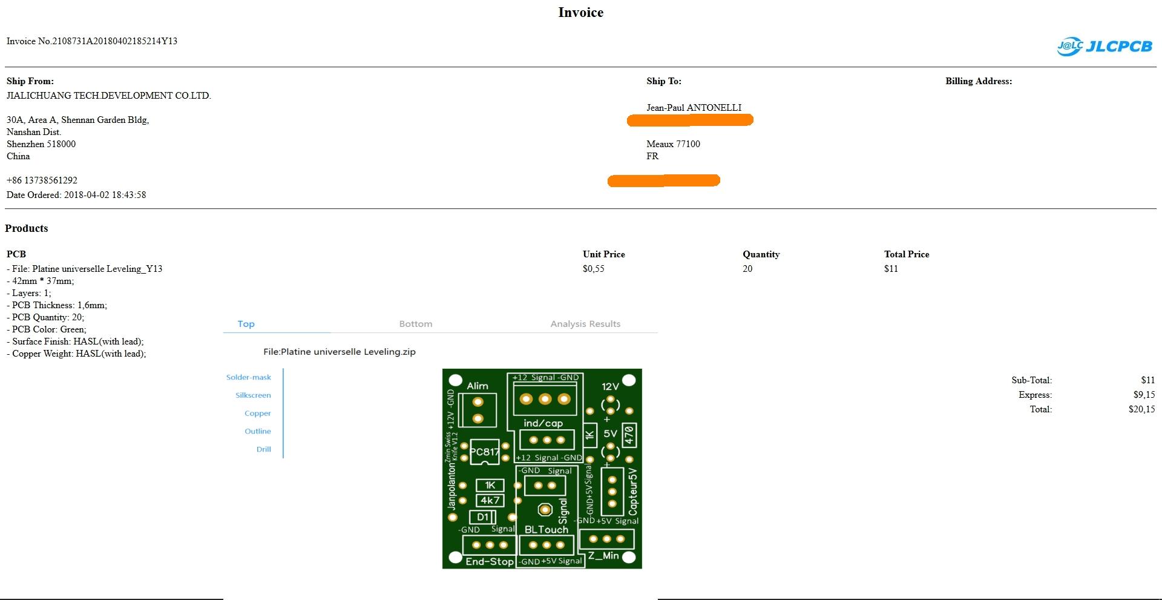Click the '- File: Platine universelle Leveling_Y13' line
The width and height of the screenshot is (1162, 600).
(x=85, y=269)
